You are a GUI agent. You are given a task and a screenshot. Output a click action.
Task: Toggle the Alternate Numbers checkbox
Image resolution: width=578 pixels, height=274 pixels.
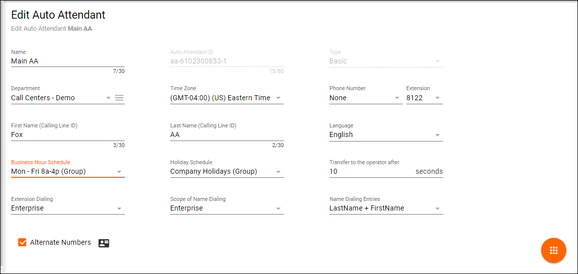click(x=22, y=242)
